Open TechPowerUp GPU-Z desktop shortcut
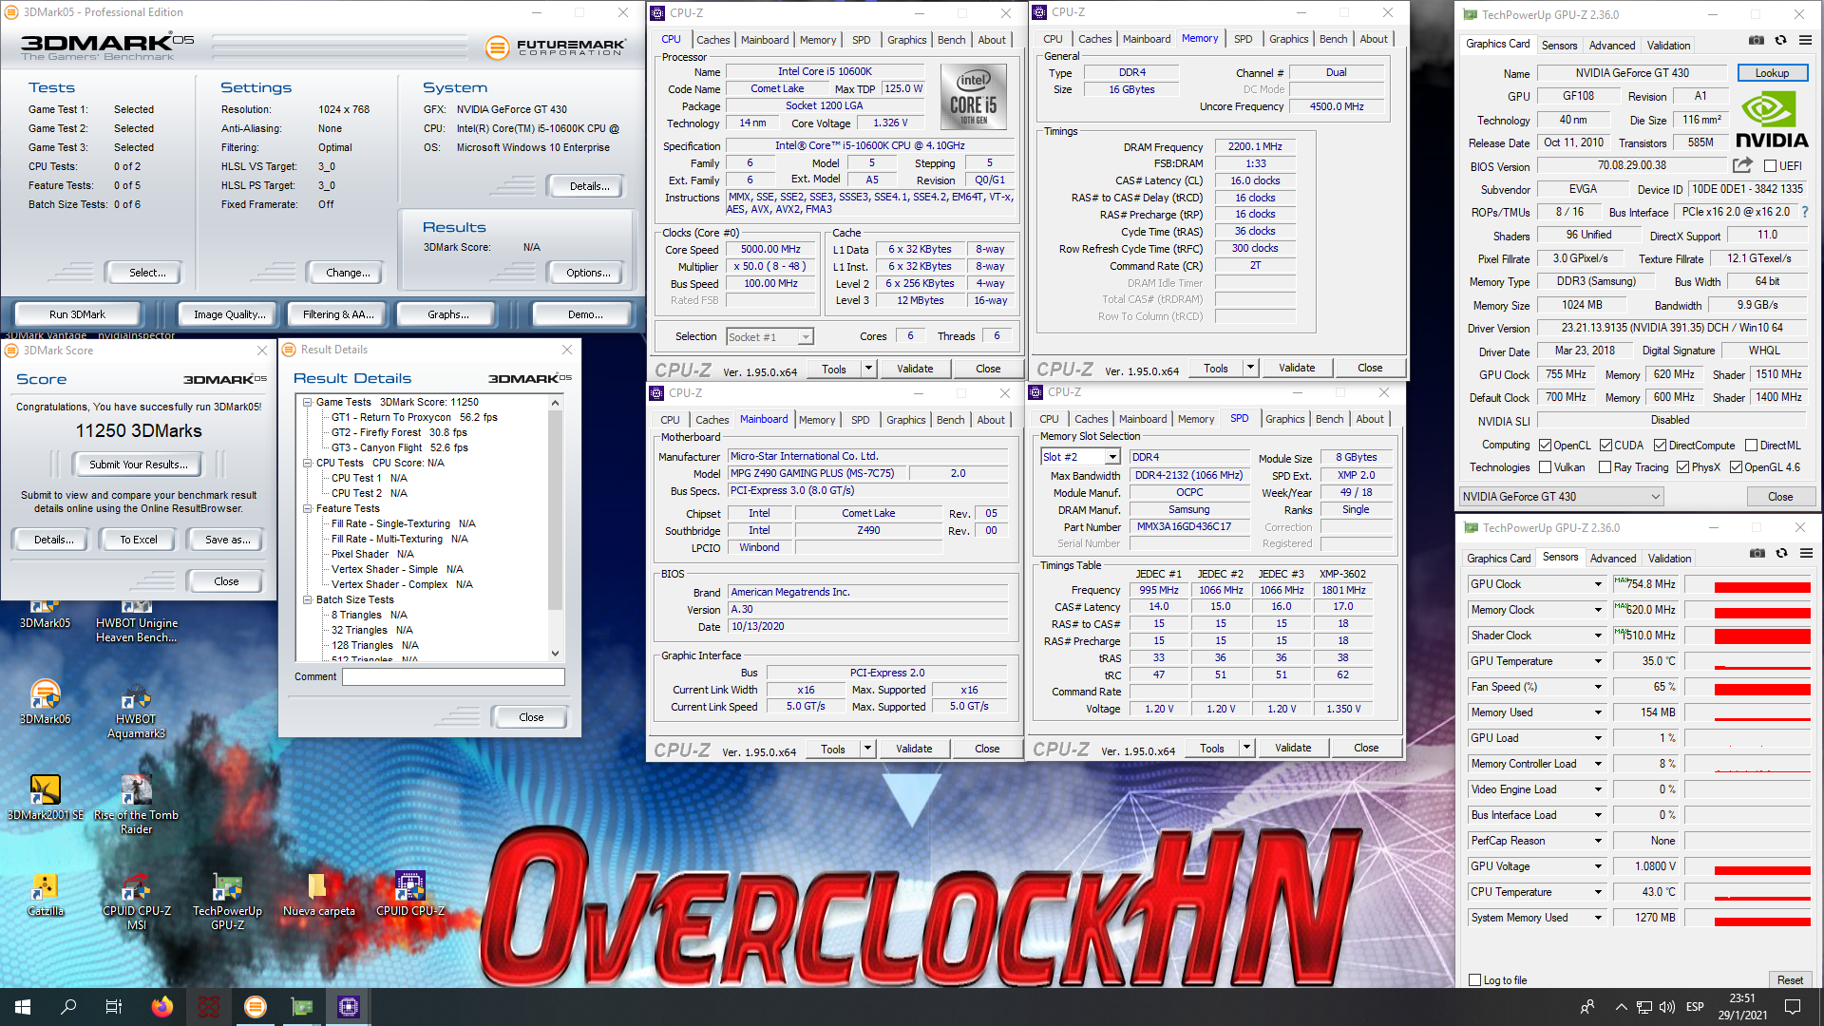The width and height of the screenshot is (1824, 1026). point(227,901)
